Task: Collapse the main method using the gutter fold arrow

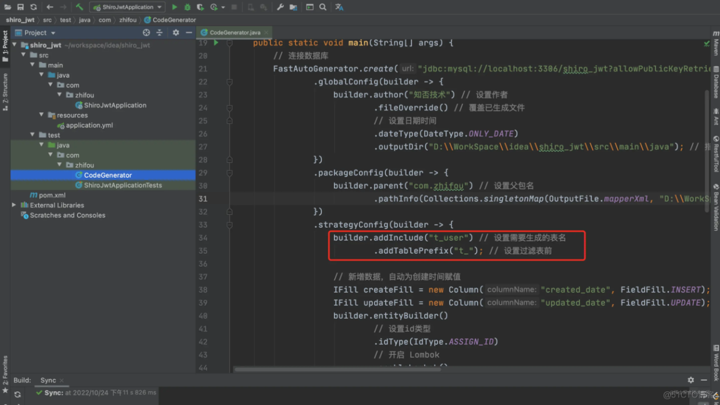Action: (x=230, y=43)
